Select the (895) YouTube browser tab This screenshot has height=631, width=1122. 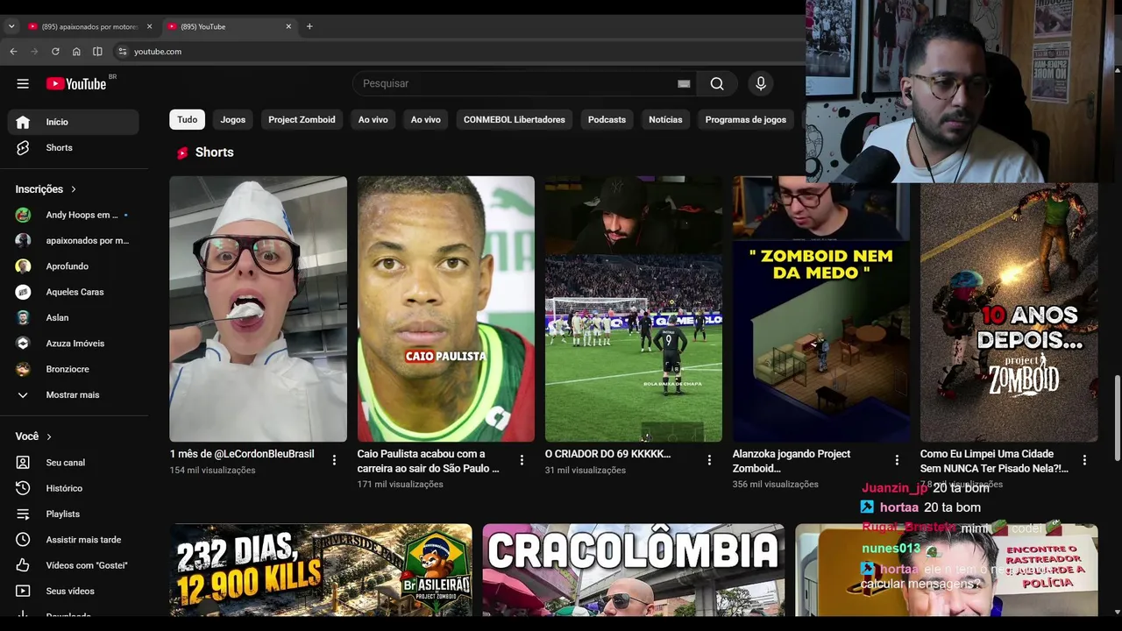point(230,26)
